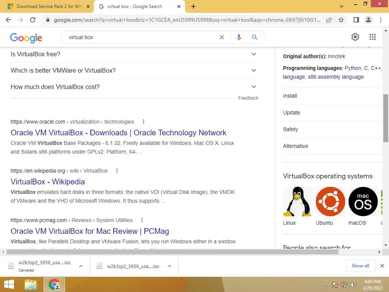Click Show all downloads button
The width and height of the screenshot is (389, 292).
tap(360, 266)
